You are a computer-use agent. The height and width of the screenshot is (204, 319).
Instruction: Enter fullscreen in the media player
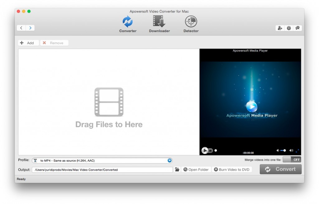pyautogui.click(x=297, y=151)
